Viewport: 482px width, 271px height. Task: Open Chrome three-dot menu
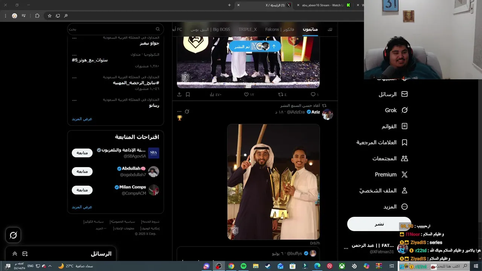click(5, 16)
